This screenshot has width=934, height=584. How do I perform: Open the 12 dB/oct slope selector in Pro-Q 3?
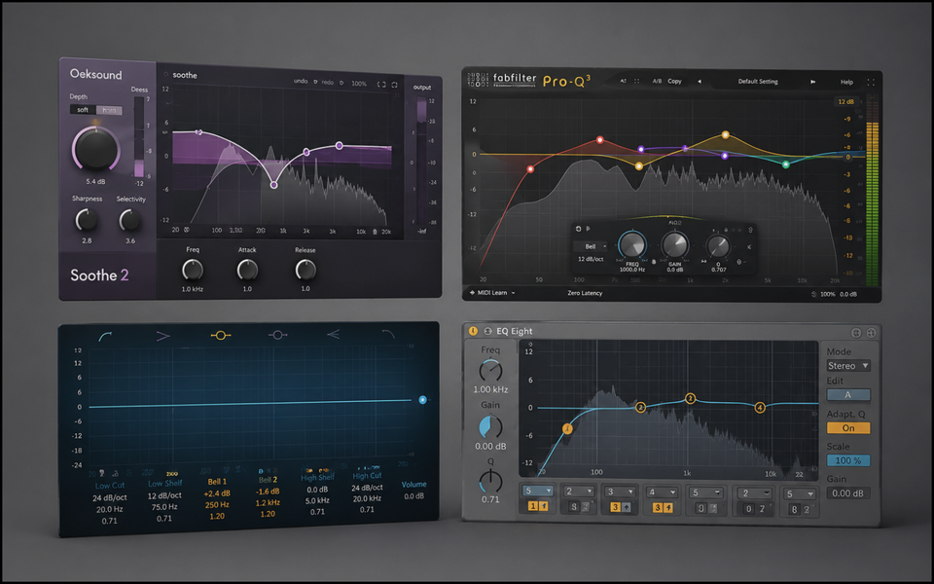[x=591, y=259]
